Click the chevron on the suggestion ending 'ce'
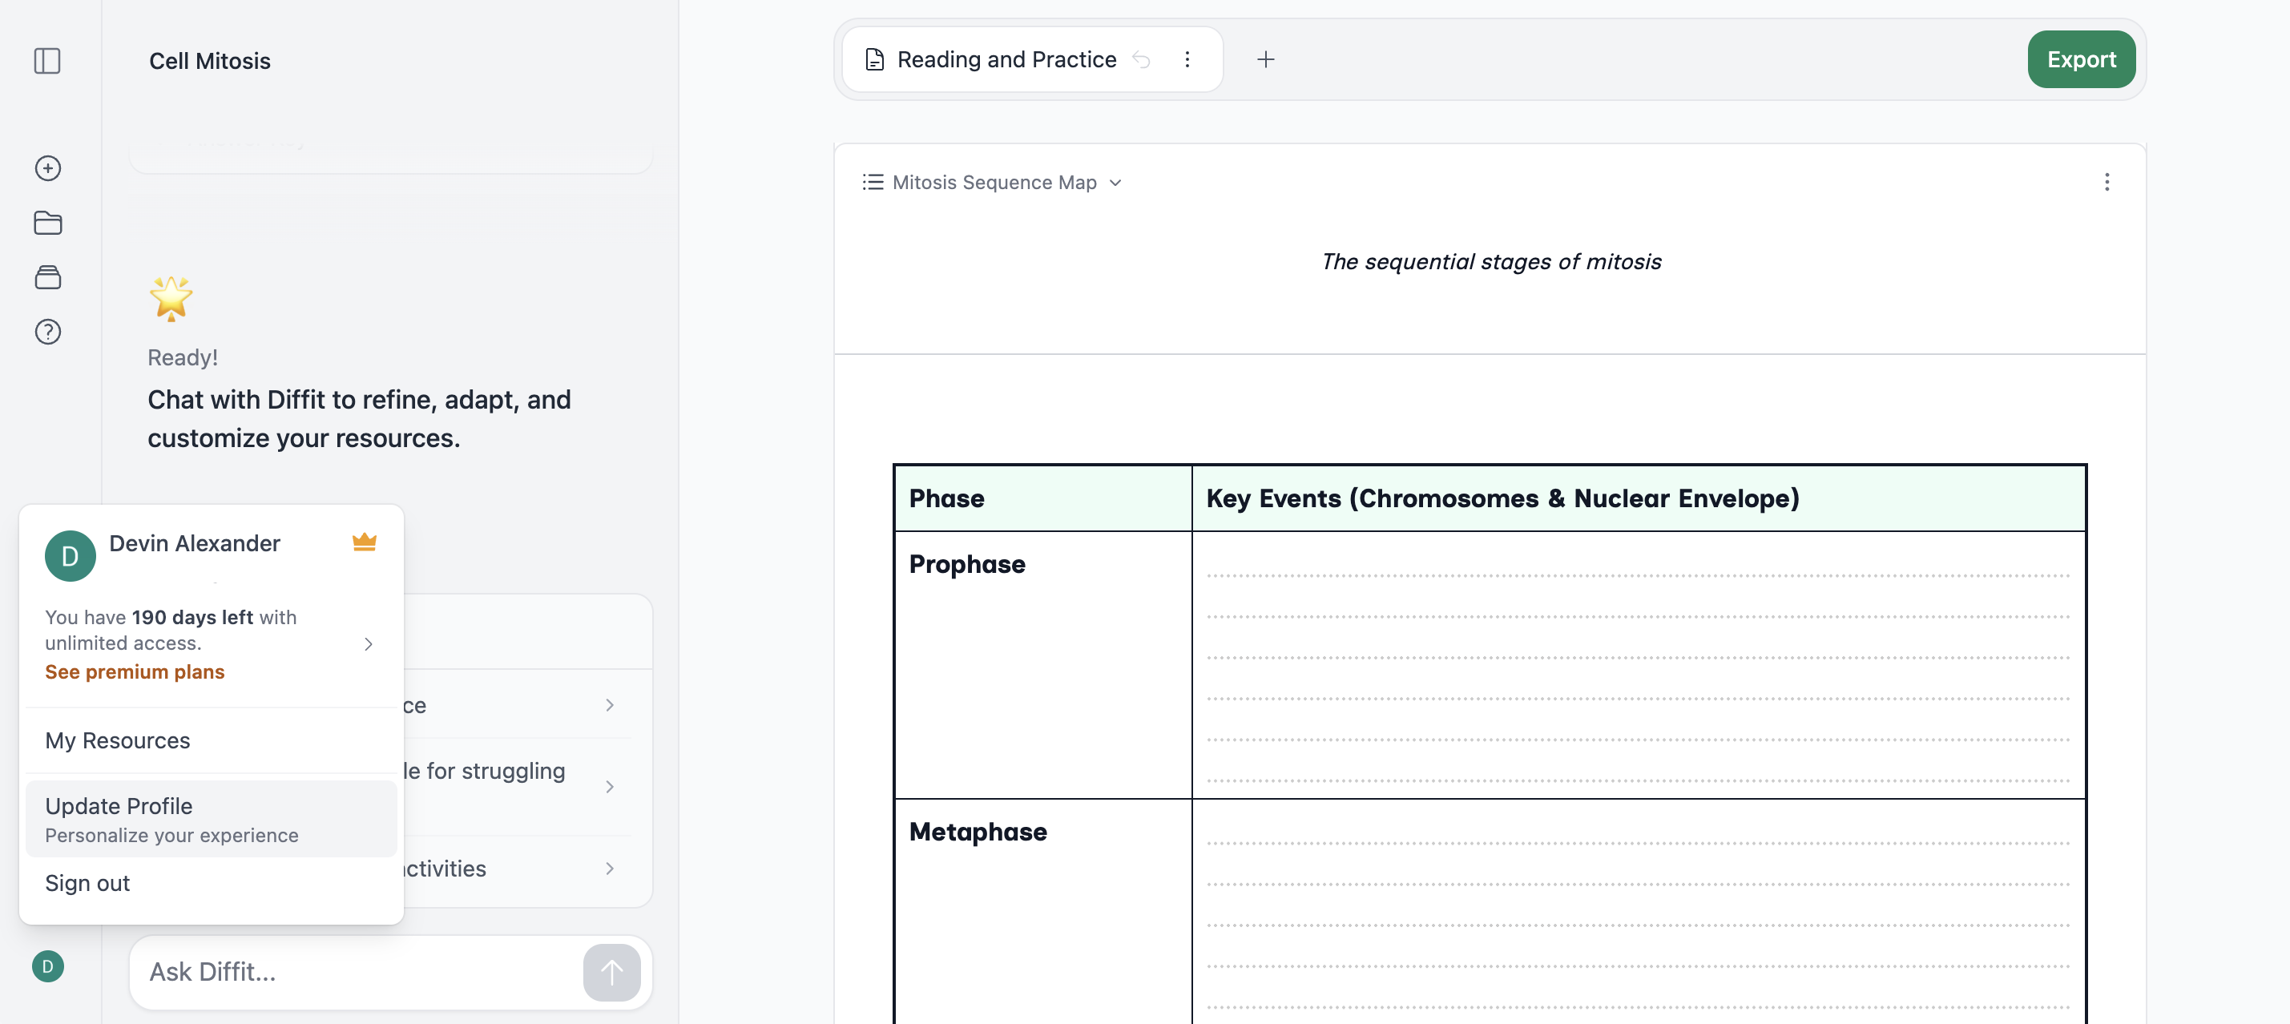This screenshot has width=2290, height=1024. point(610,705)
